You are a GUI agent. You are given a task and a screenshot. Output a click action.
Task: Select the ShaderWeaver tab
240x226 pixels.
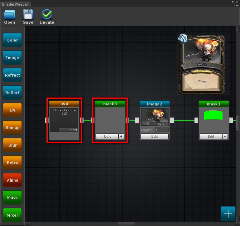[15, 4]
